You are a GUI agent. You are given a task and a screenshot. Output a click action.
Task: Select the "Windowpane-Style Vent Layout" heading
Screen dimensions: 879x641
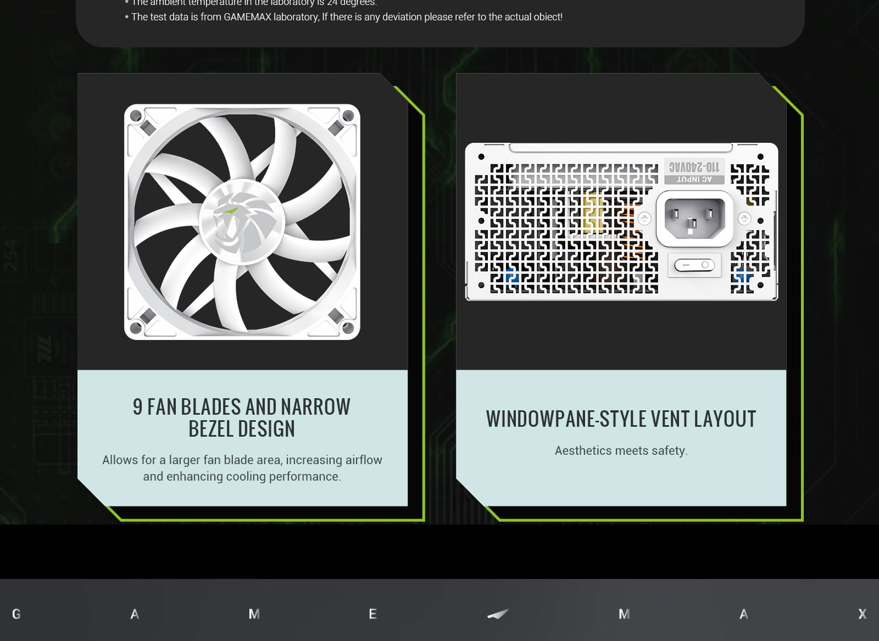point(621,419)
